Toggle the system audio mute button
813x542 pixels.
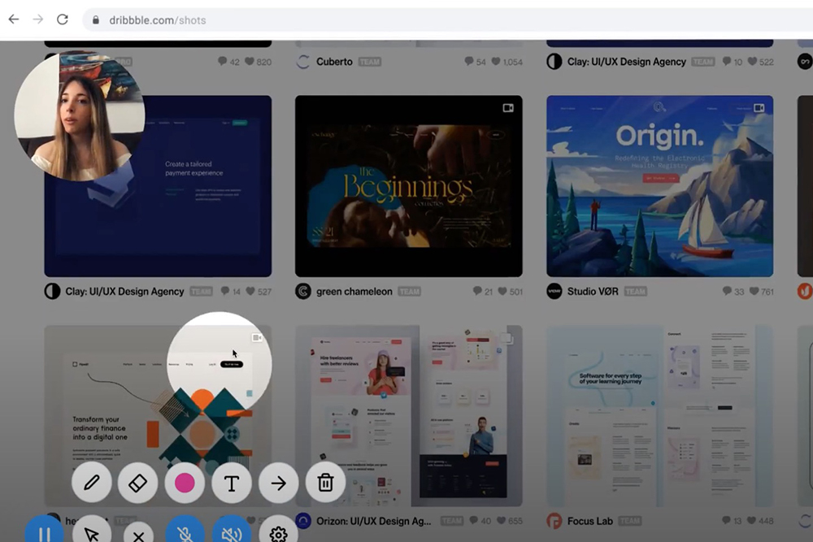click(x=232, y=533)
